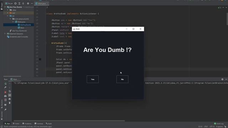Image resolution: width=228 pixels, height=128 pixels.
Task: Select the Are You Dumb.iml file
Action: [x=18, y=31]
